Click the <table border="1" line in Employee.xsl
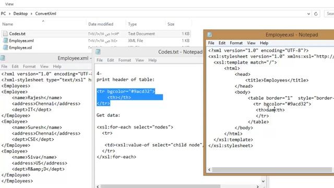Screen dimensions: 334x188 click(291, 98)
